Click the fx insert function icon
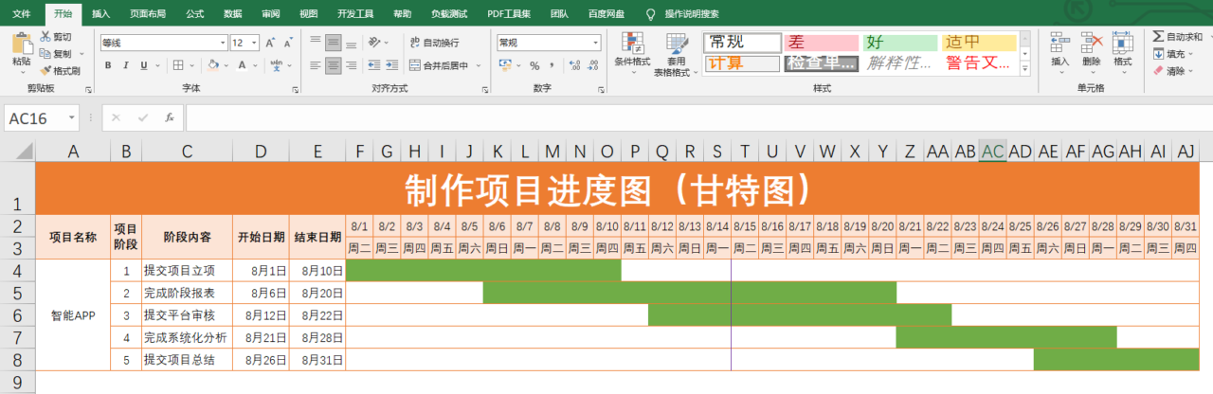This screenshot has height=394, width=1213. click(x=169, y=117)
